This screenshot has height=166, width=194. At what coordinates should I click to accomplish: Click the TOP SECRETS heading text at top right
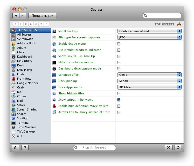(164, 24)
